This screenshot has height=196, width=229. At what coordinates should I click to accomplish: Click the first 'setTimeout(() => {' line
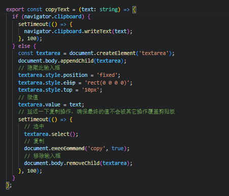point(45,24)
